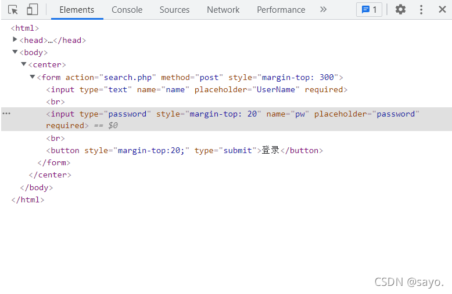Switch to the Elements tab
The image size is (452, 294).
click(x=77, y=10)
